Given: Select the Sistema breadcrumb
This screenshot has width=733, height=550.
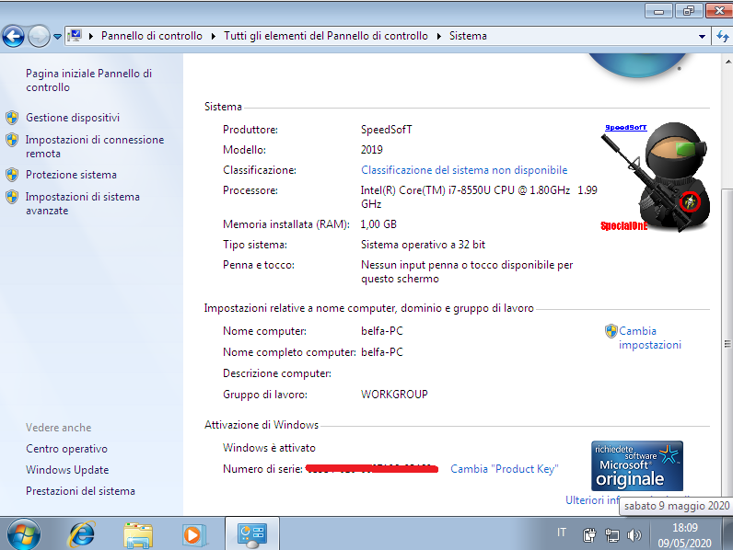Looking at the screenshot, I should pos(468,36).
